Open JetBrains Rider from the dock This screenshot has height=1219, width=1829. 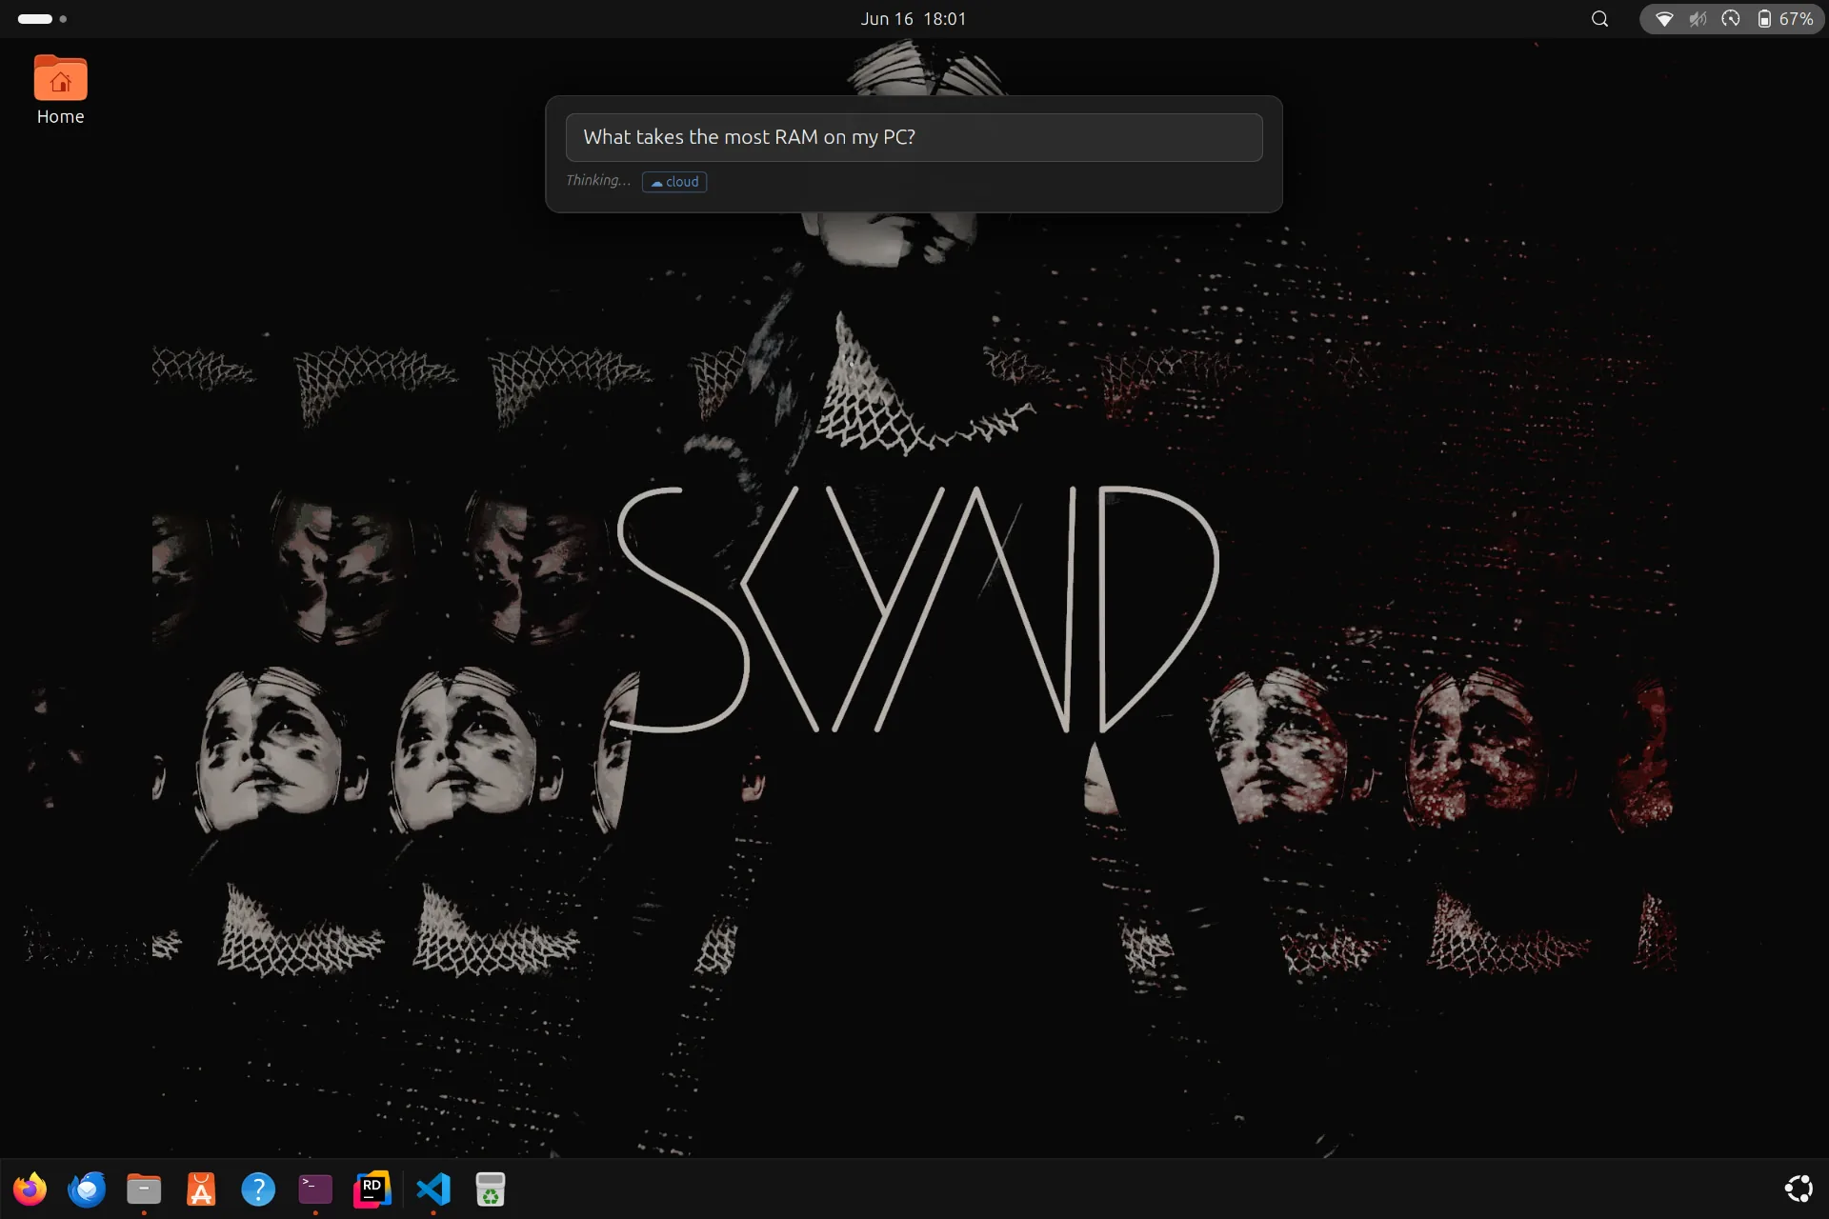tap(372, 1189)
